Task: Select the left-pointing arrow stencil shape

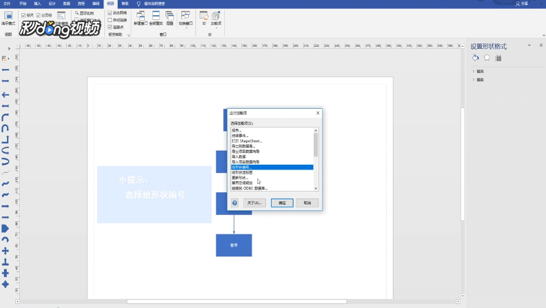Action: (6, 94)
